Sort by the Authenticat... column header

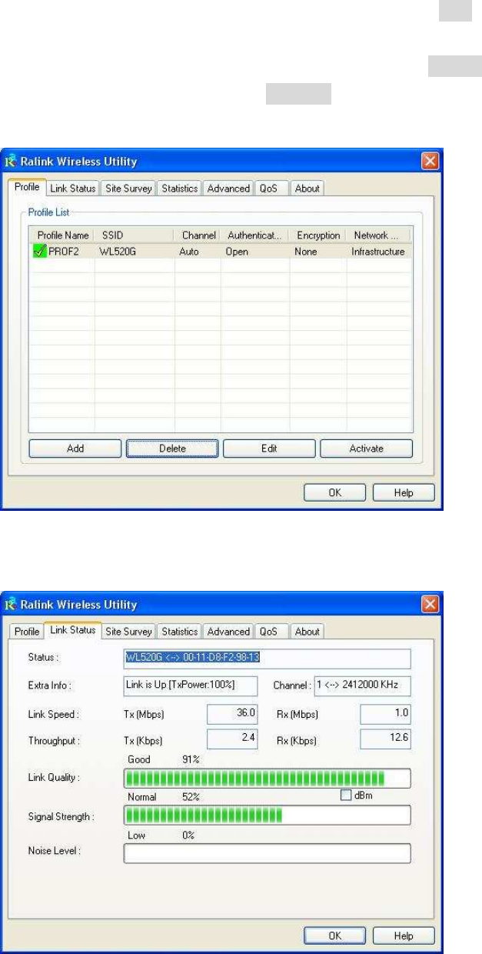255,235
